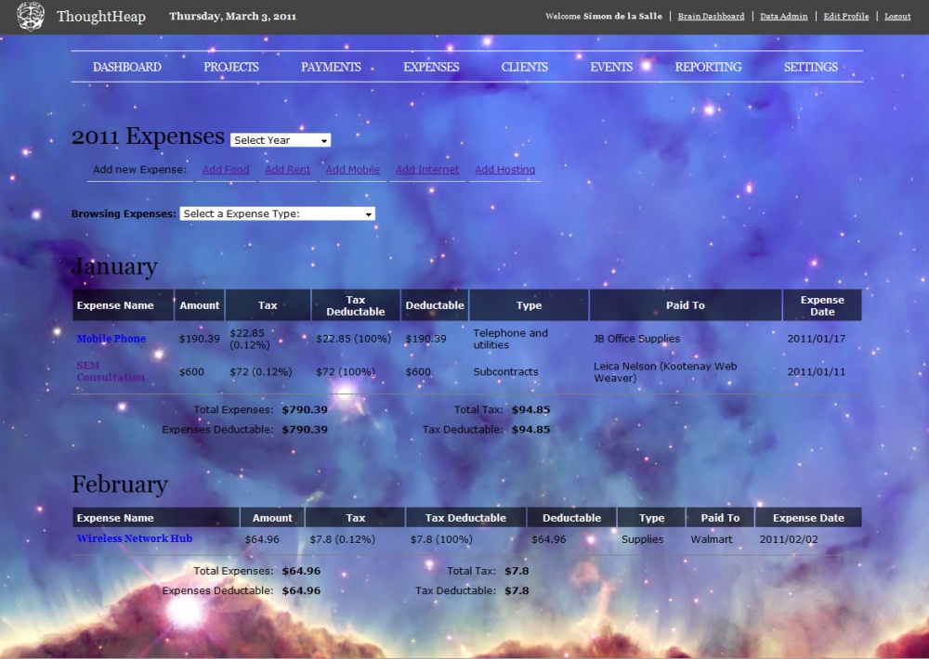The width and height of the screenshot is (929, 659).
Task: View the Wireless Network Hub expense
Action: click(x=135, y=538)
